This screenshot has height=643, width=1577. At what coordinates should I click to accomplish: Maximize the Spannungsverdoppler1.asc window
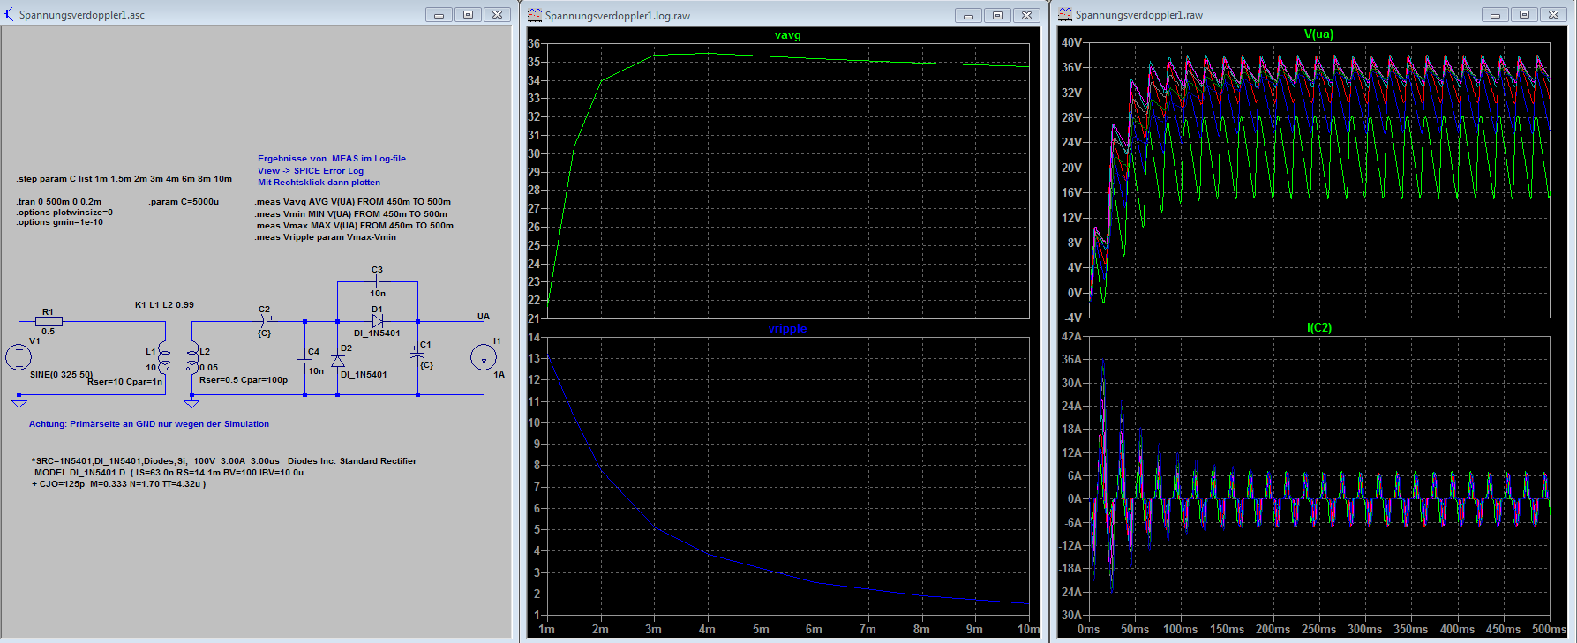tap(468, 14)
